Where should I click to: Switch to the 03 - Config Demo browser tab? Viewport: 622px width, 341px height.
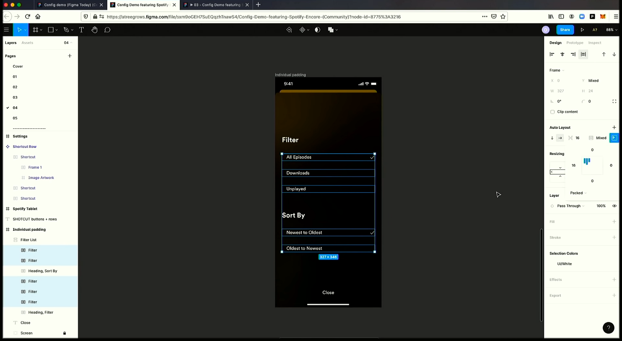tap(216, 5)
